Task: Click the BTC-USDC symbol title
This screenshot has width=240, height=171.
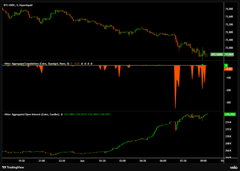Action: (x=18, y=5)
